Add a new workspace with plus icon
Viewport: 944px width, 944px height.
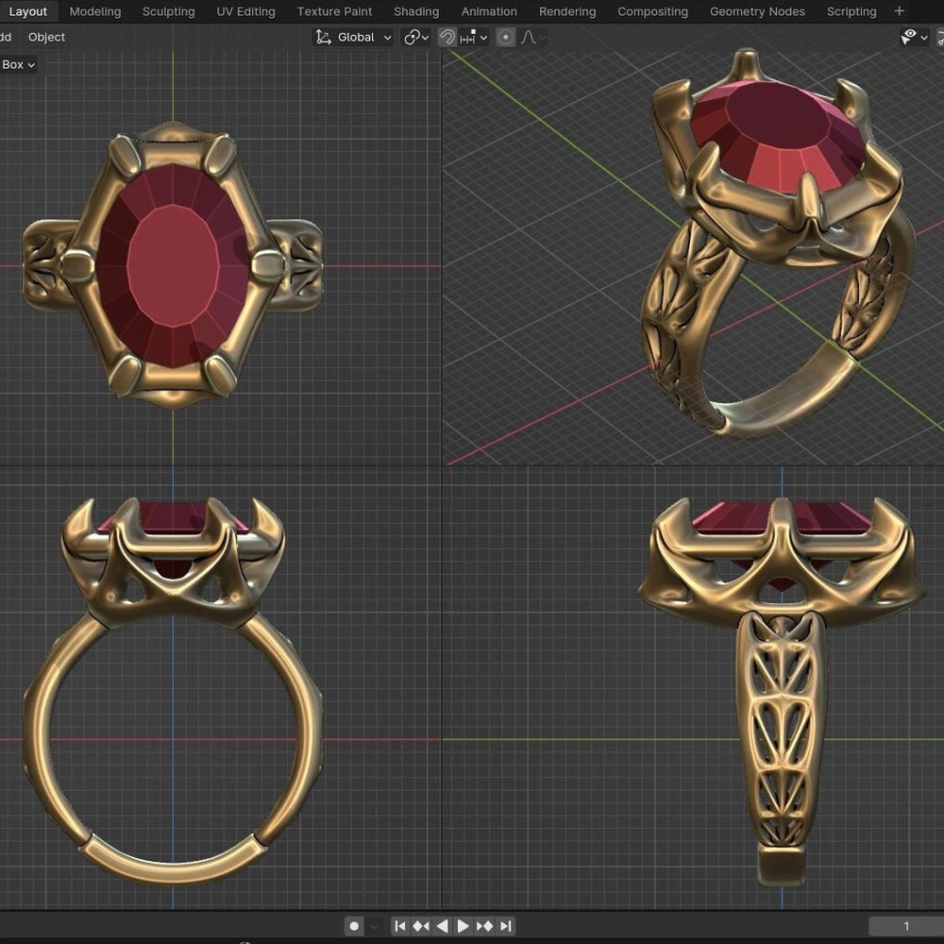coord(899,11)
